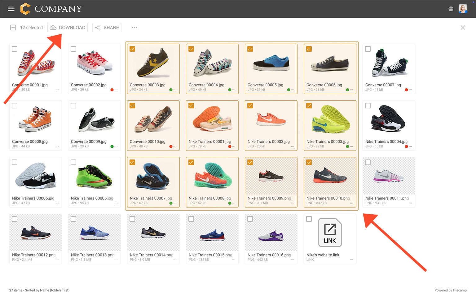476x297 pixels.
Task: Click red status dot on Converse 00002.jpg
Action: click(x=112, y=90)
